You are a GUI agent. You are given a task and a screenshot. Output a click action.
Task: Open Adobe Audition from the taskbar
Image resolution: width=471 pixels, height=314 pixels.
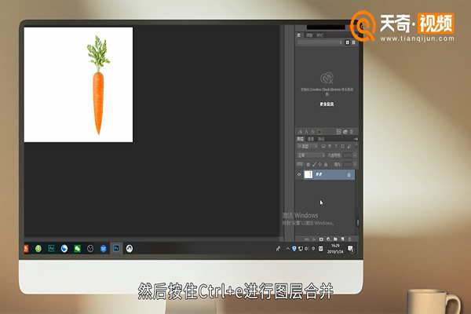tap(51, 249)
